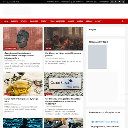The image size is (128, 128).
Task: Open the olive oil article thumbnail
Action: coord(23,84)
